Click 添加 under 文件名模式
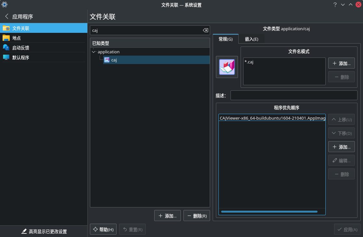 pos(341,63)
